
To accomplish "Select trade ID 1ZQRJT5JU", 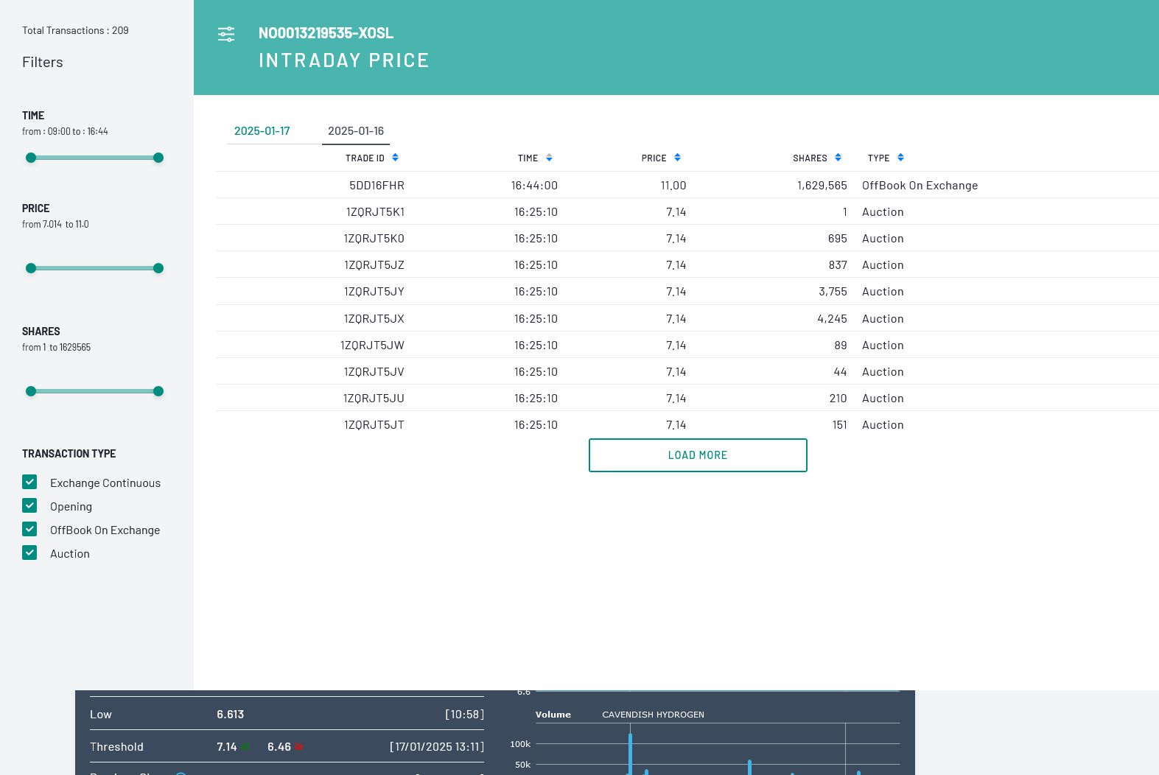I will (x=374, y=399).
